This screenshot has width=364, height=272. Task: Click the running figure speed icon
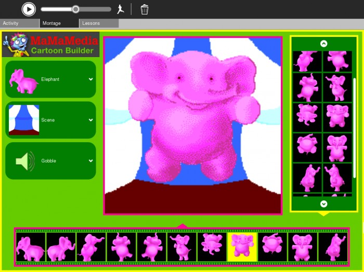click(x=121, y=9)
